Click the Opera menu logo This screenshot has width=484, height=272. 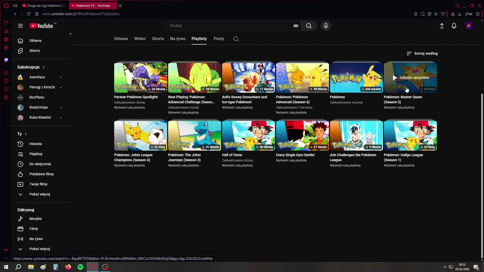click(x=6, y=6)
